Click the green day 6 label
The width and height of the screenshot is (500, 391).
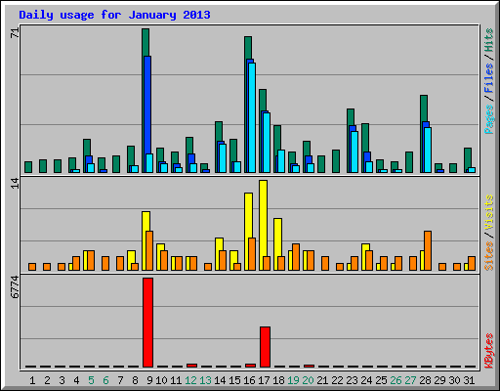click(105, 380)
